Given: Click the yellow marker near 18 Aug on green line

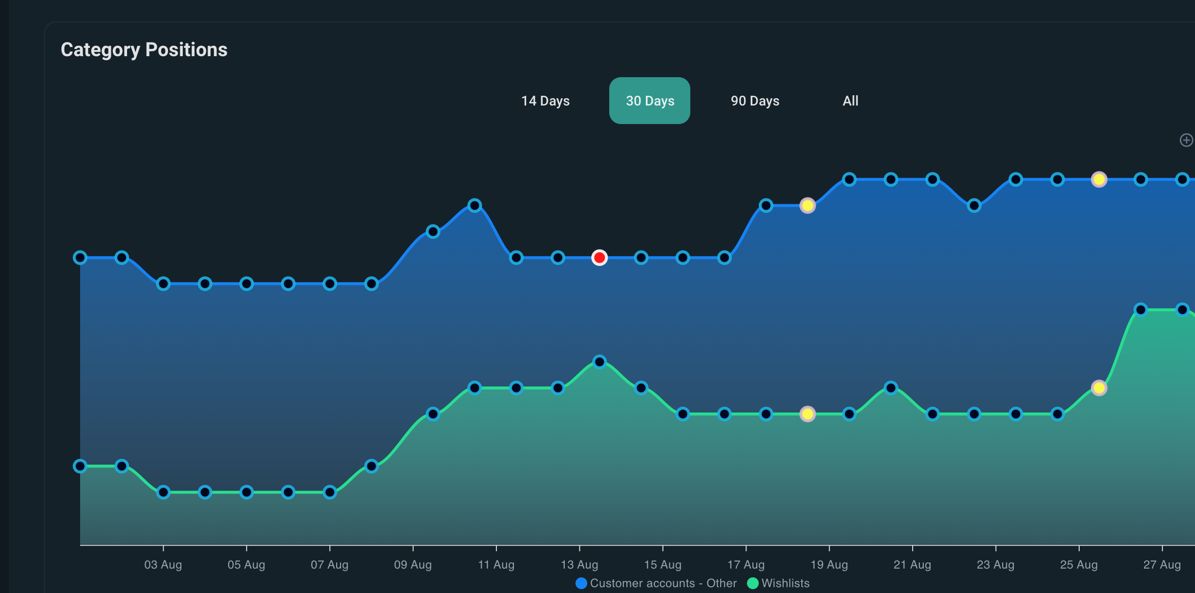Looking at the screenshot, I should (x=807, y=414).
